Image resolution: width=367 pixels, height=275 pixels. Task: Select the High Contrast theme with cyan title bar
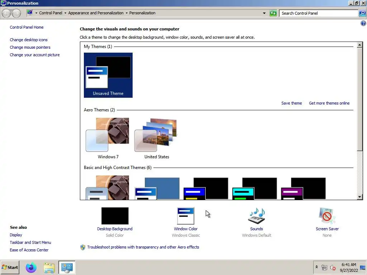coord(254,188)
